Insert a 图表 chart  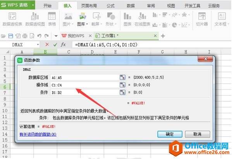pos(127,19)
